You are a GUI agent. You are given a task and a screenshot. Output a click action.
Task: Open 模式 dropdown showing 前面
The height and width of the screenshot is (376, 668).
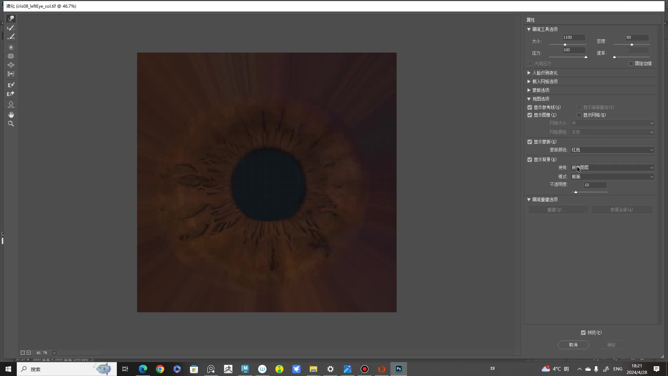(x=612, y=177)
